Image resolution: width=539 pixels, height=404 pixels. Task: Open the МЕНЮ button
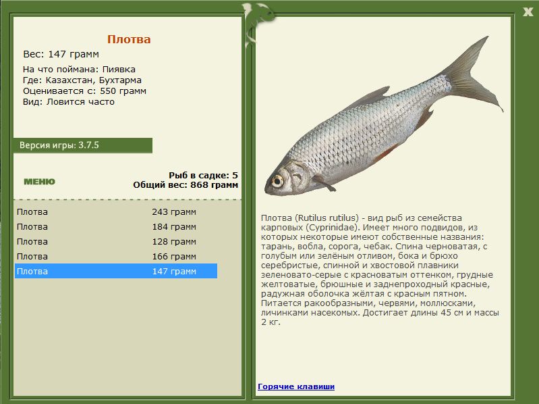(39, 182)
